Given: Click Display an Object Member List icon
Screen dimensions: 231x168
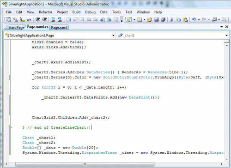Looking at the screenshot, I should (8, 19).
